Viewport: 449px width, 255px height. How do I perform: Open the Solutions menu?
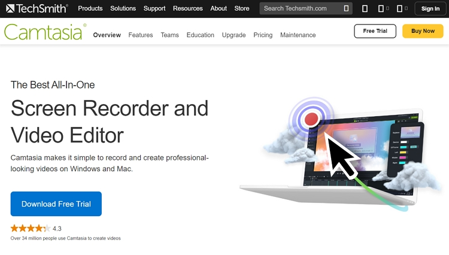(x=123, y=8)
